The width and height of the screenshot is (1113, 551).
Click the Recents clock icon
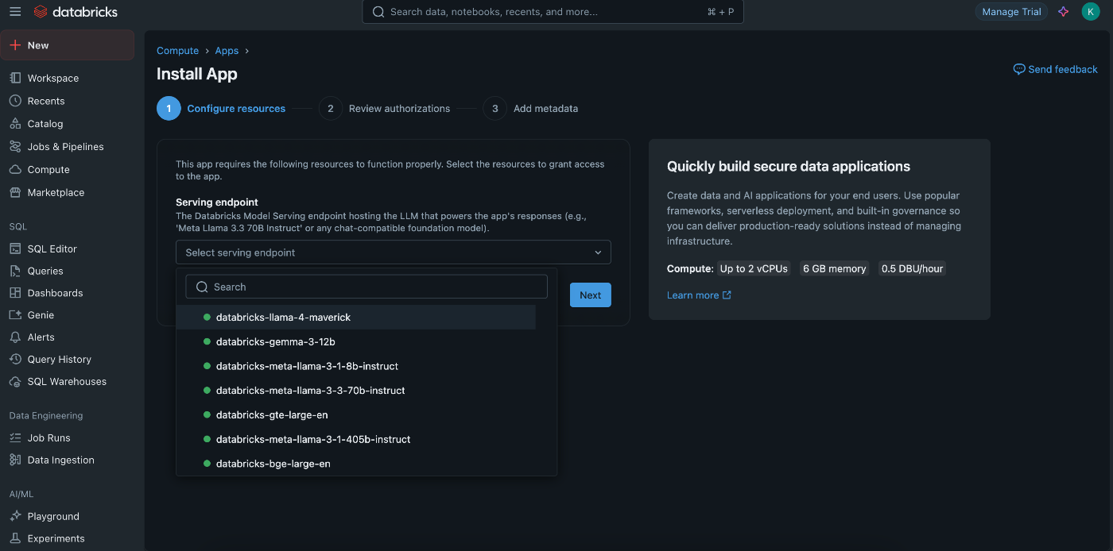[15, 101]
